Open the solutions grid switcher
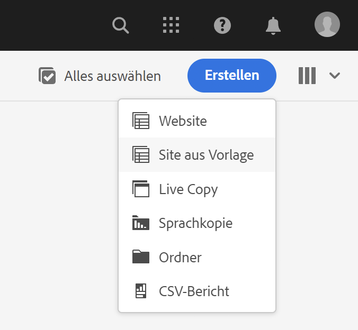The width and height of the screenshot is (358, 330). pos(171,25)
